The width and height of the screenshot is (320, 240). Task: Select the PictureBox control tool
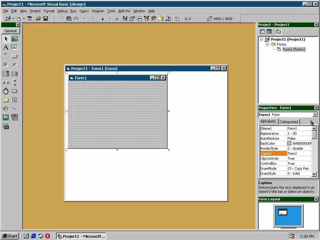pos(14,38)
